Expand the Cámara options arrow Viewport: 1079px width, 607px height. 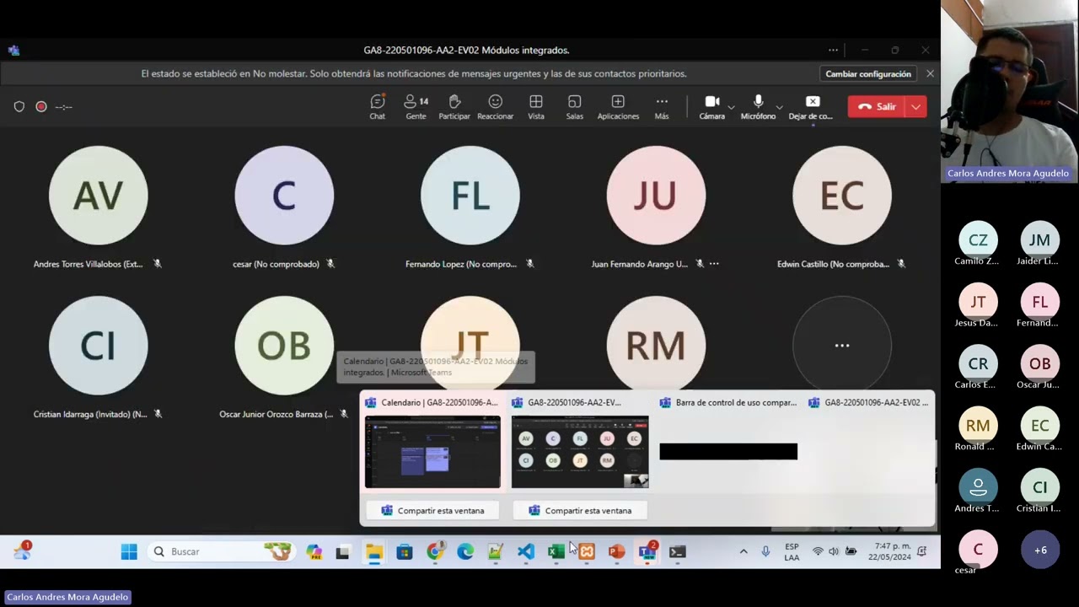(731, 107)
